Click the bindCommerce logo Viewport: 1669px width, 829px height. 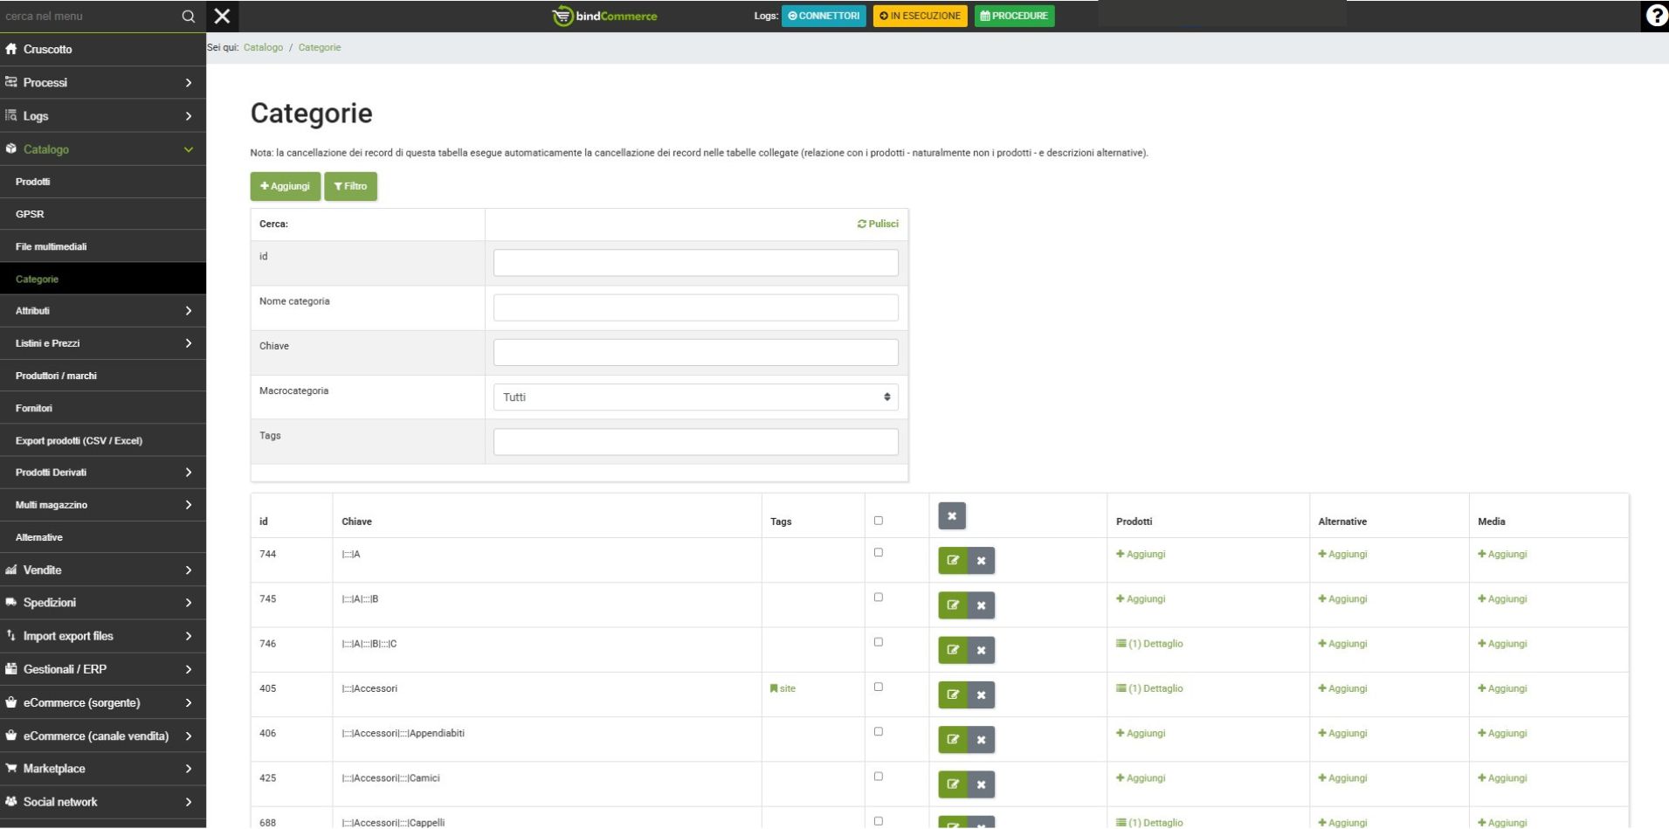[604, 16]
